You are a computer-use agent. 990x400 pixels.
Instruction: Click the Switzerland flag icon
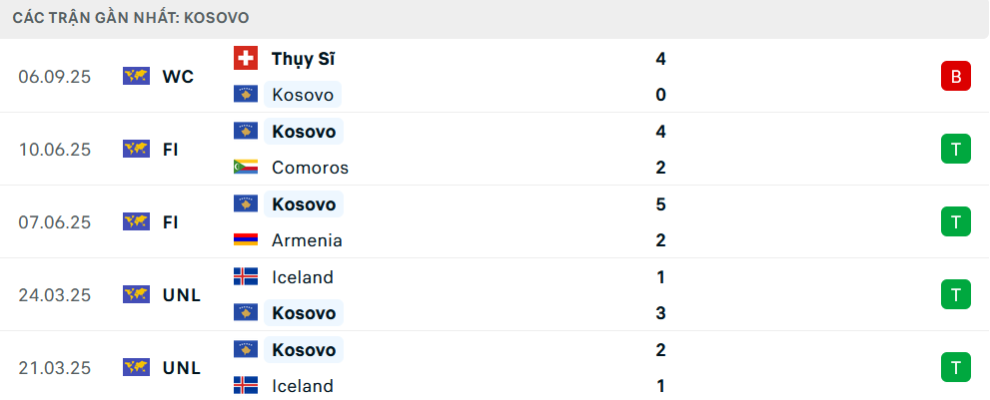246,59
